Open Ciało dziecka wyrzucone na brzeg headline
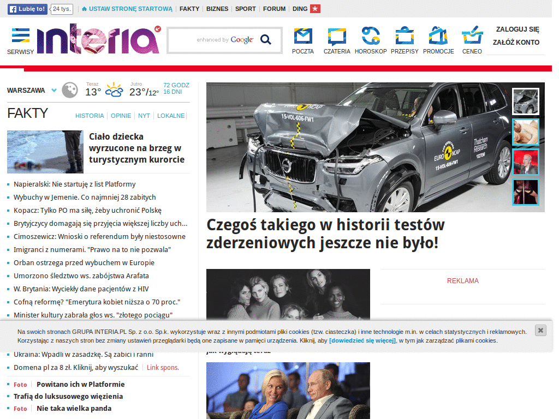559x419 pixels. [x=136, y=148]
